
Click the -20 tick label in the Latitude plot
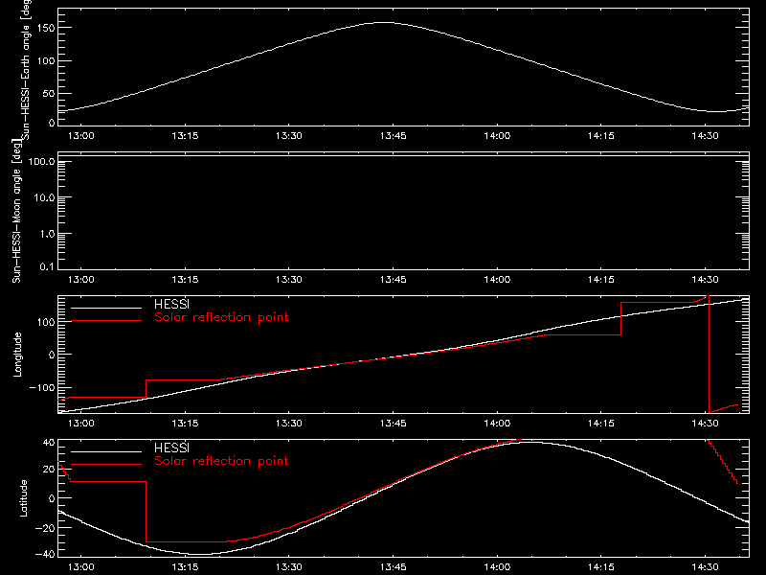[45, 528]
